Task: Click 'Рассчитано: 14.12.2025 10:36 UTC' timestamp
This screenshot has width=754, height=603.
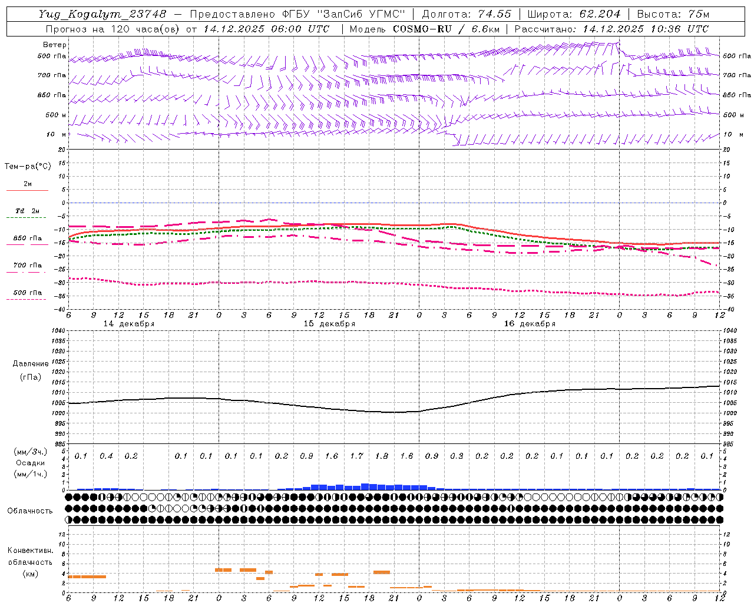Action: click(611, 29)
